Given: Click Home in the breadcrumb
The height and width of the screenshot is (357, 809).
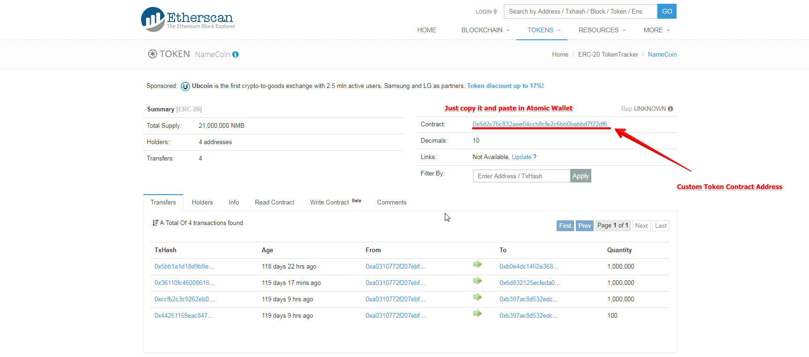Looking at the screenshot, I should click(x=560, y=54).
